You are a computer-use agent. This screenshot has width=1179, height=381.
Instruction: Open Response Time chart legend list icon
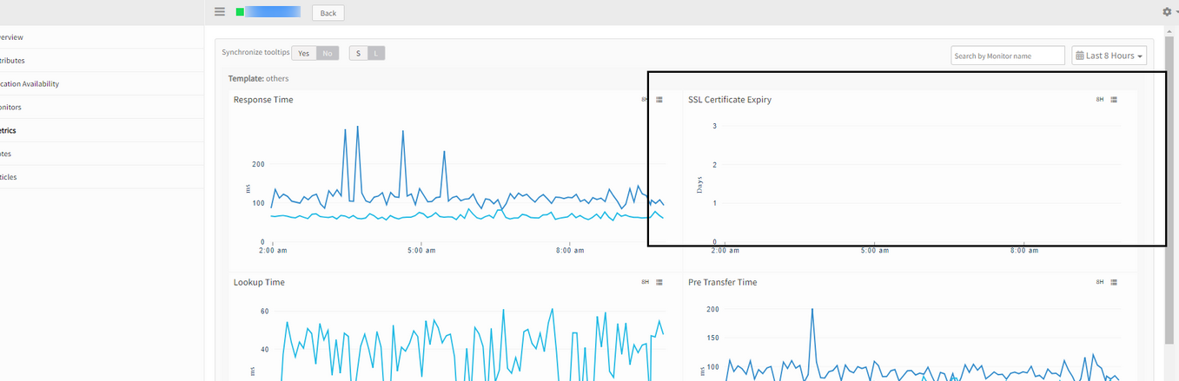pos(659,100)
